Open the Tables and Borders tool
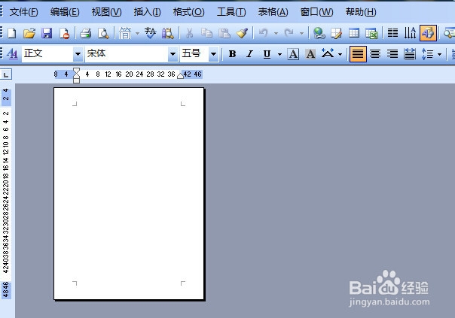This screenshot has height=318, width=455. [337, 33]
